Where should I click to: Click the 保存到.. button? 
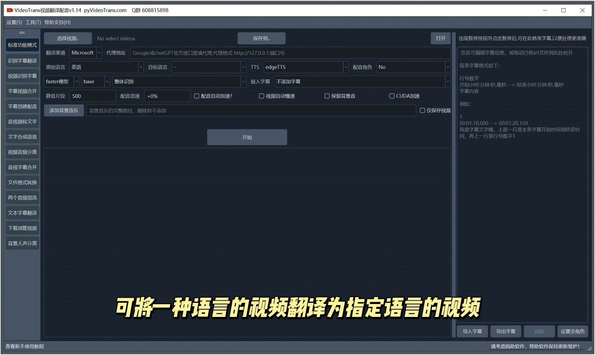(261, 38)
